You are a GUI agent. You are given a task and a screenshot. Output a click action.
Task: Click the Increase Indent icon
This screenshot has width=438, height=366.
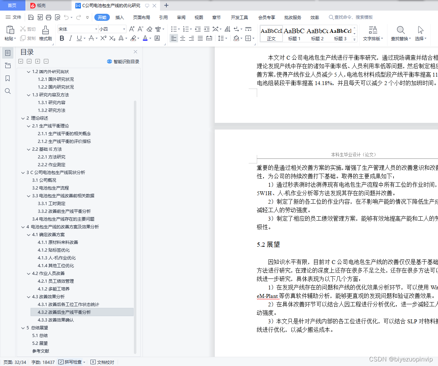point(207,29)
